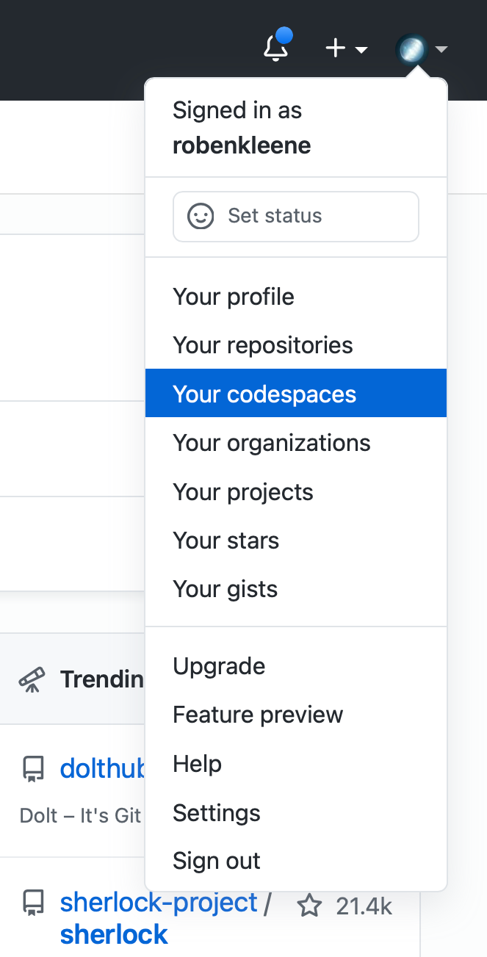The image size is (487, 957).
Task: Open Set status field
Action: [x=296, y=217]
